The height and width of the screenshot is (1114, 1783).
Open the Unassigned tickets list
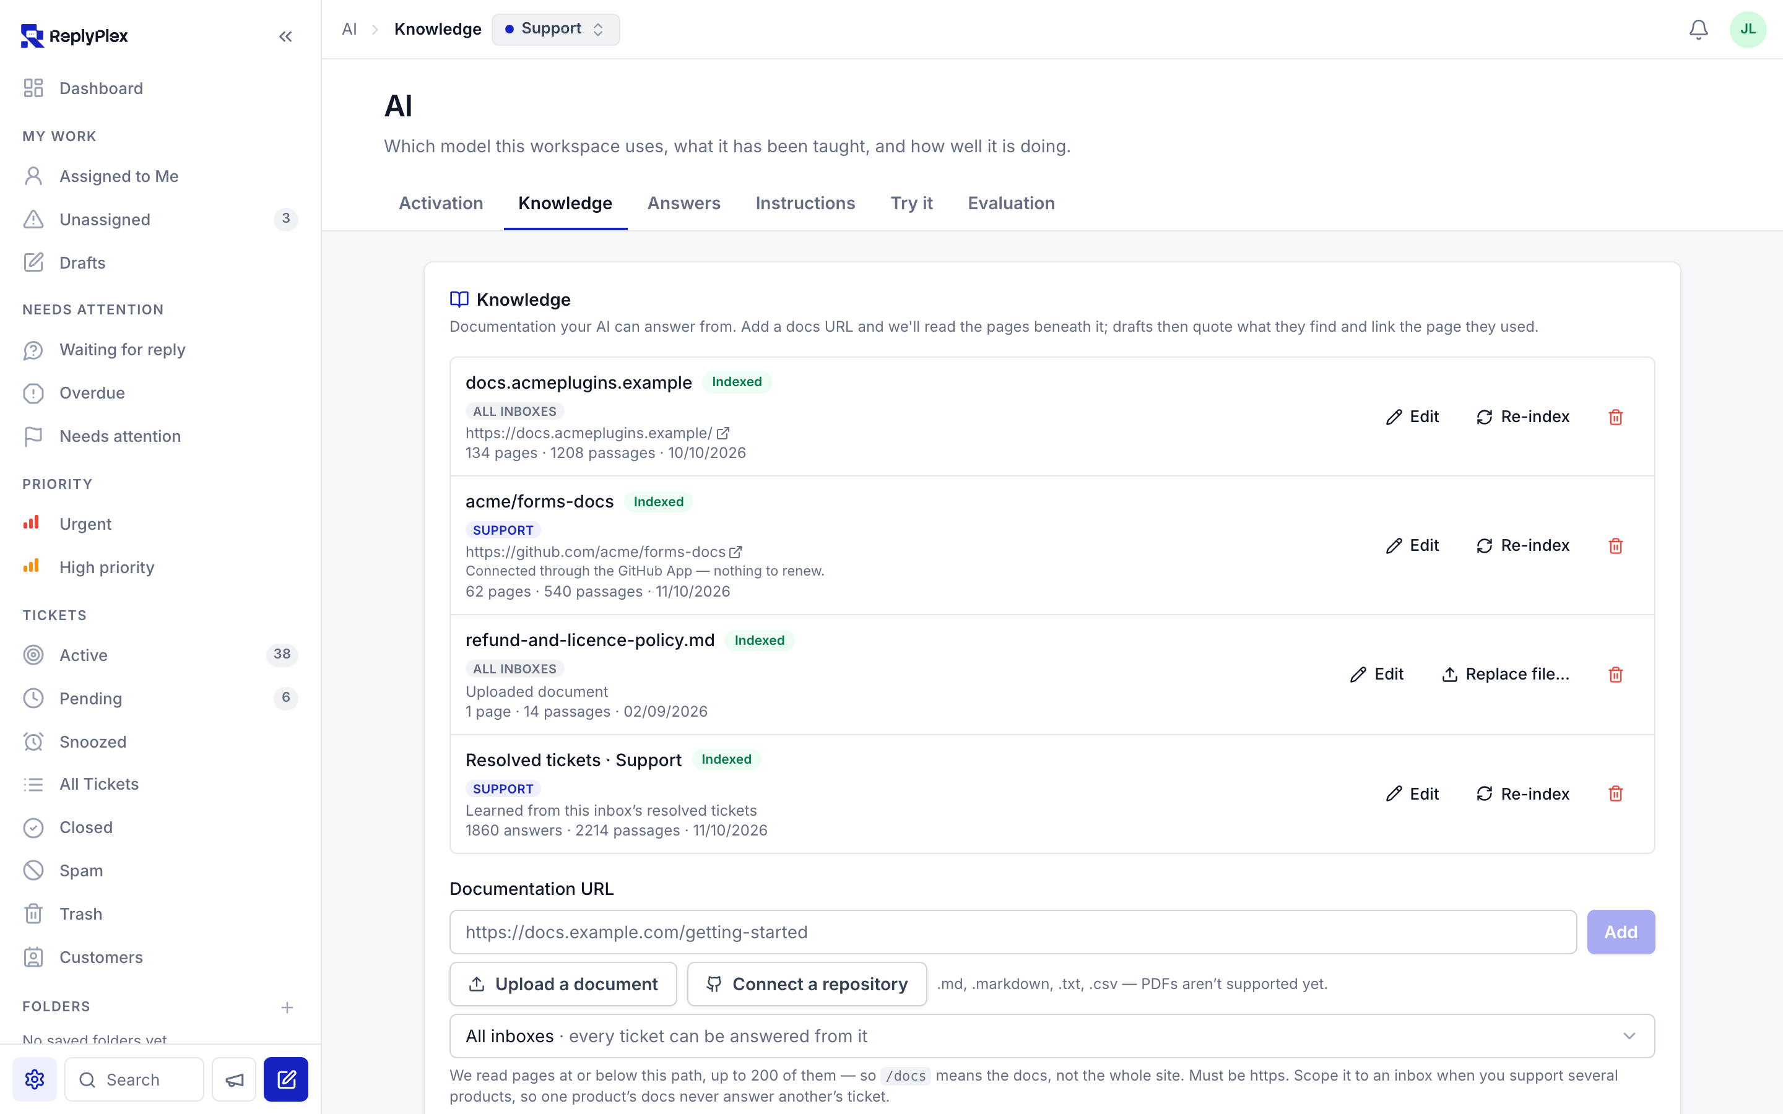[x=160, y=220]
